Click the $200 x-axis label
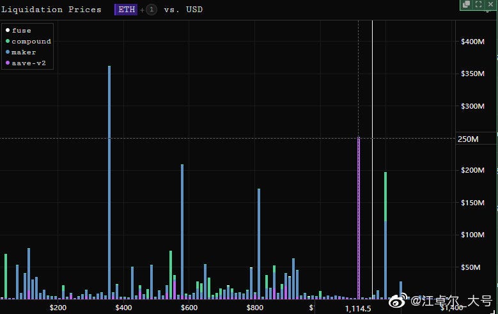Image resolution: width=498 pixels, height=314 pixels. (x=58, y=308)
